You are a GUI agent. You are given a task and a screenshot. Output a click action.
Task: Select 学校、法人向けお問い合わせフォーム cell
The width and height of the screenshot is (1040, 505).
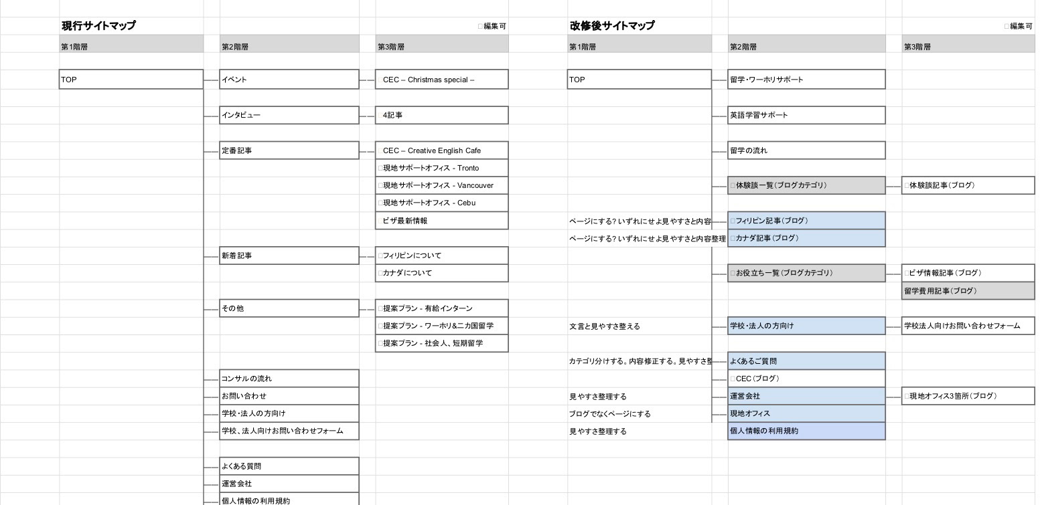tap(289, 431)
